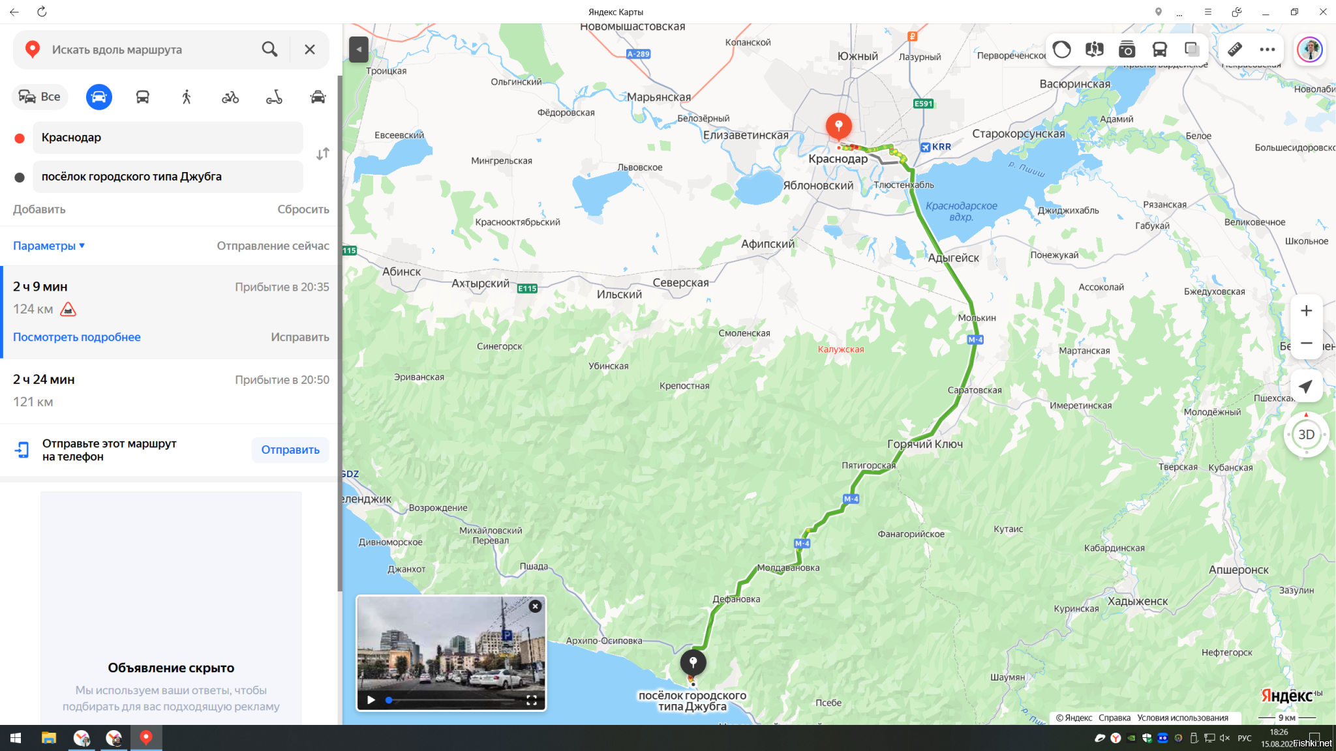Image resolution: width=1336 pixels, height=751 pixels.
Task: Click the black Джубга destination marker
Action: tap(693, 663)
